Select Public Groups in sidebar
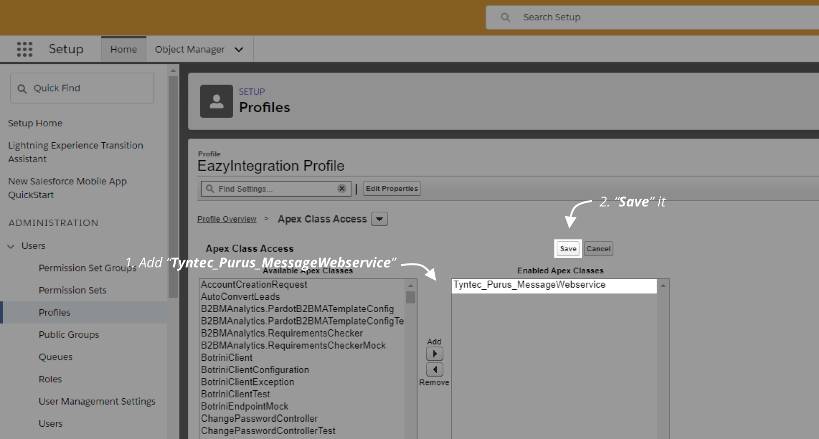The width and height of the screenshot is (819, 439). (x=69, y=335)
